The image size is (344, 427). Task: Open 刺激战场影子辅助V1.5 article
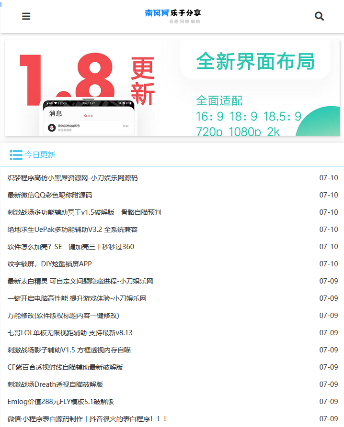pos(69,350)
